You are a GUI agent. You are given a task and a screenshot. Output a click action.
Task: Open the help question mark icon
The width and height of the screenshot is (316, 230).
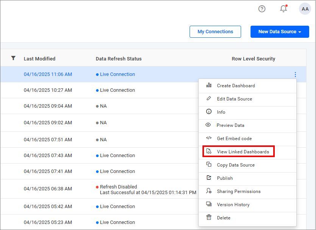262,9
